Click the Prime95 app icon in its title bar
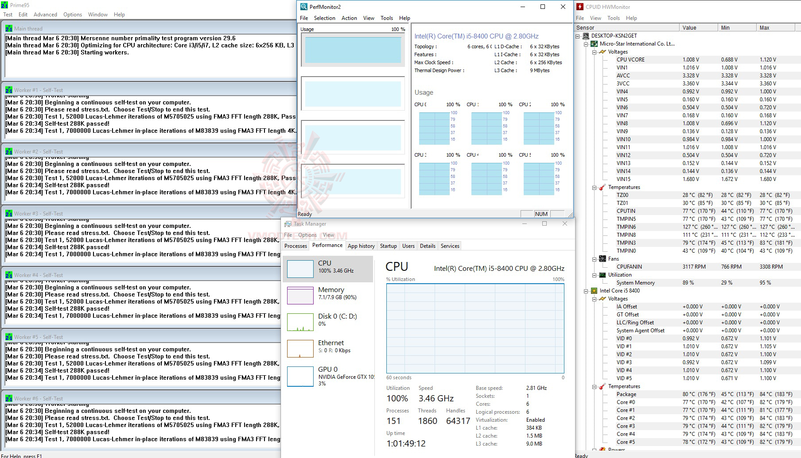 point(4,5)
